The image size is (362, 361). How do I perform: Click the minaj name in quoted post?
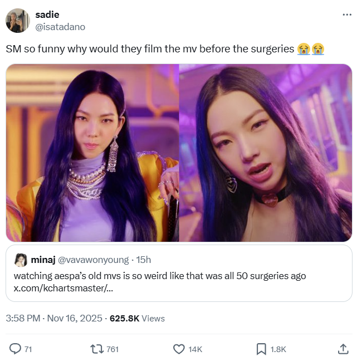coord(43,260)
